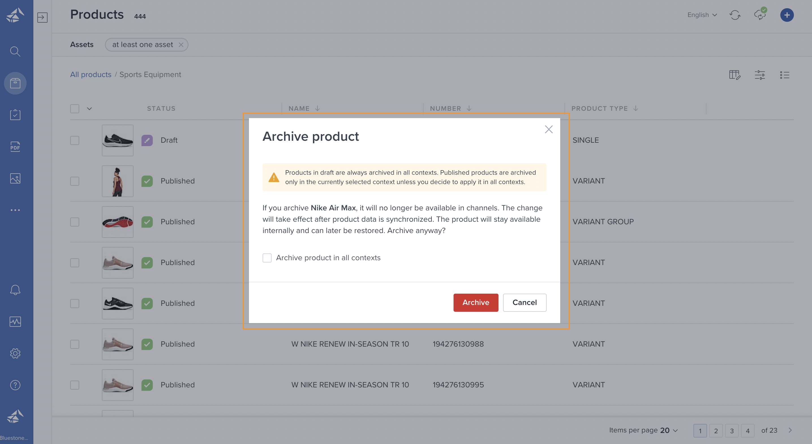Image resolution: width=812 pixels, height=444 pixels.
Task: Select checkbox of black shoe Published row
Action: (75, 303)
